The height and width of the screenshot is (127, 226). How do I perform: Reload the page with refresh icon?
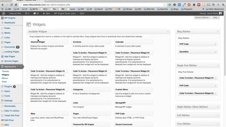tap(11, 5)
